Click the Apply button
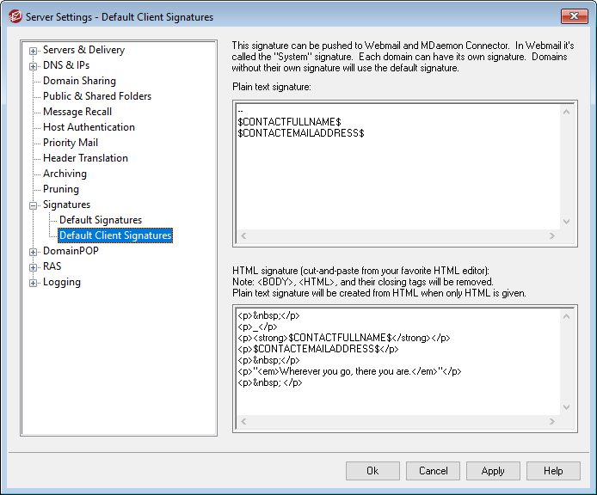 493,471
